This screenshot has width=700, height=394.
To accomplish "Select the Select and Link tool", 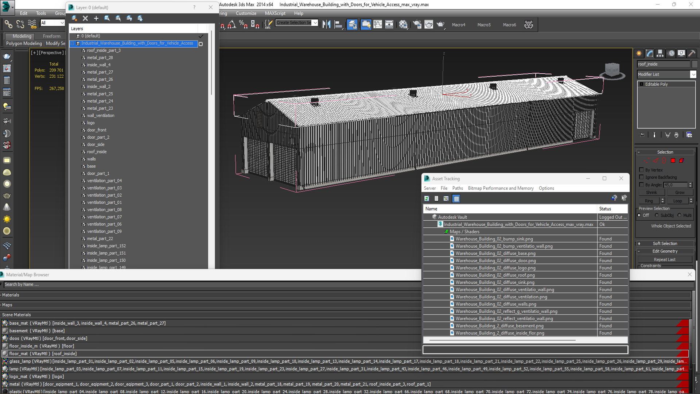I will point(8,24).
